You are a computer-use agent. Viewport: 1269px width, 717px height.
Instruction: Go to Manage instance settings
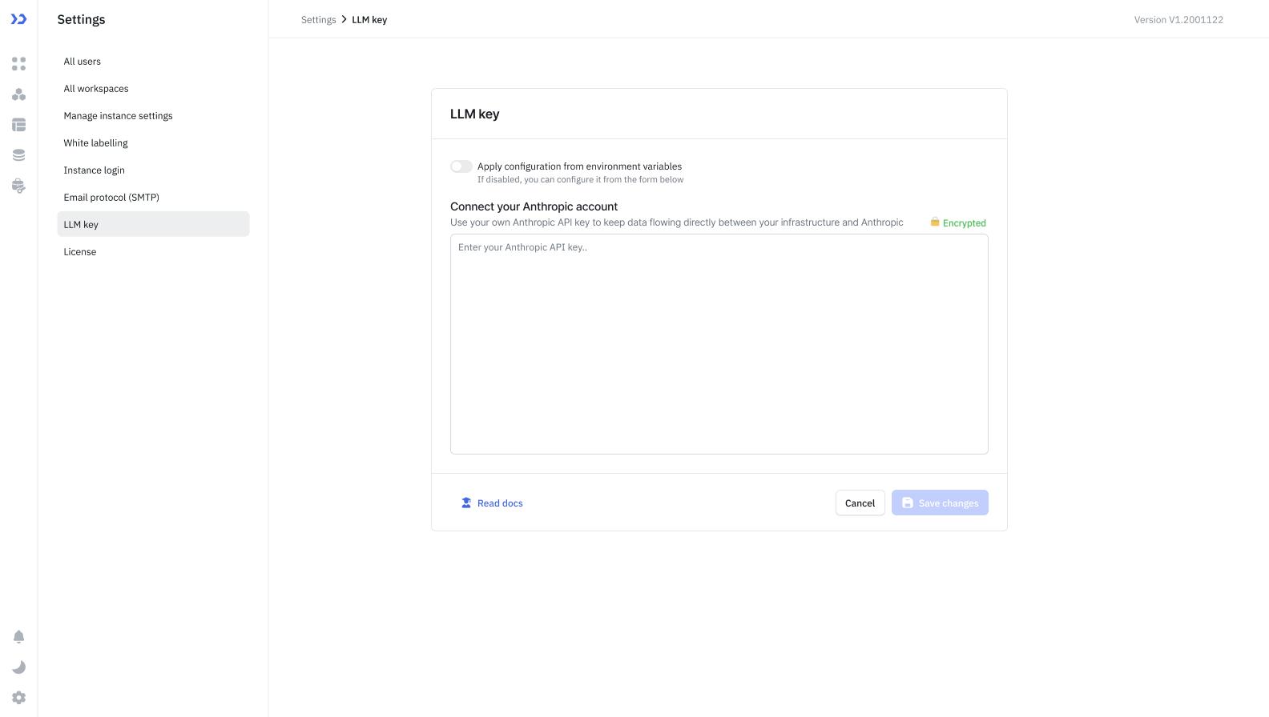pos(118,116)
